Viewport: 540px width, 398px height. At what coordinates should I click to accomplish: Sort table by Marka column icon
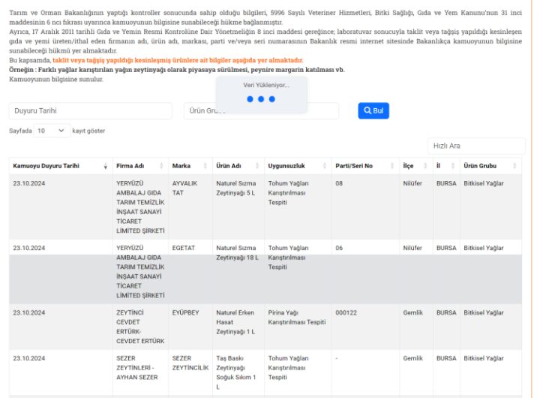click(205, 166)
